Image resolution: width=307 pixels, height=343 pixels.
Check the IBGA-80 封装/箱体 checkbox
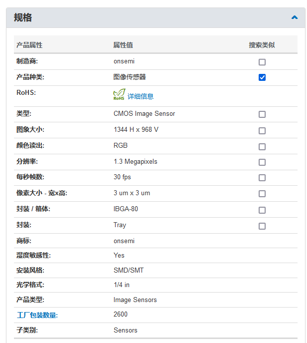(262, 210)
